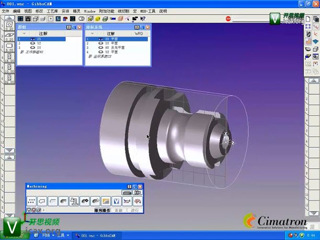Click the context help cursor question icon

pos(142,19)
